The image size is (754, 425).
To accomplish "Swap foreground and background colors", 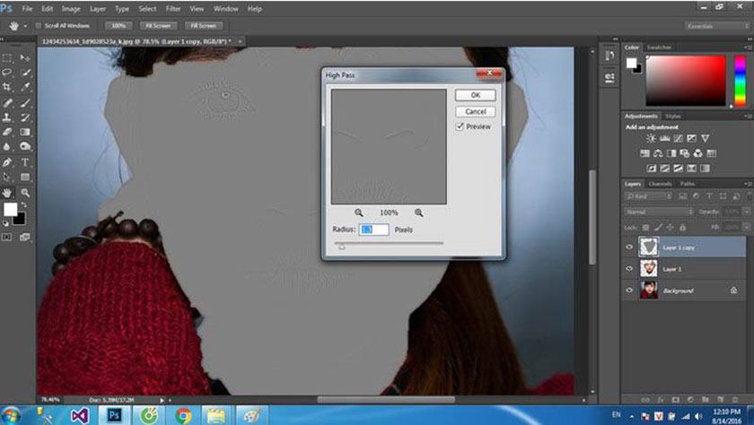I will [x=24, y=205].
